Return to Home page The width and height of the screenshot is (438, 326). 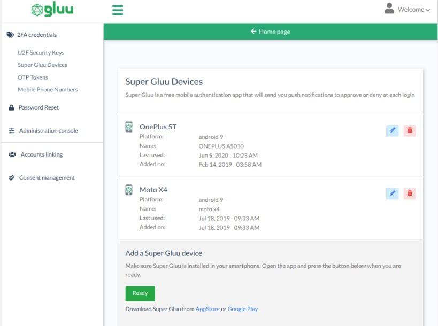point(271,32)
